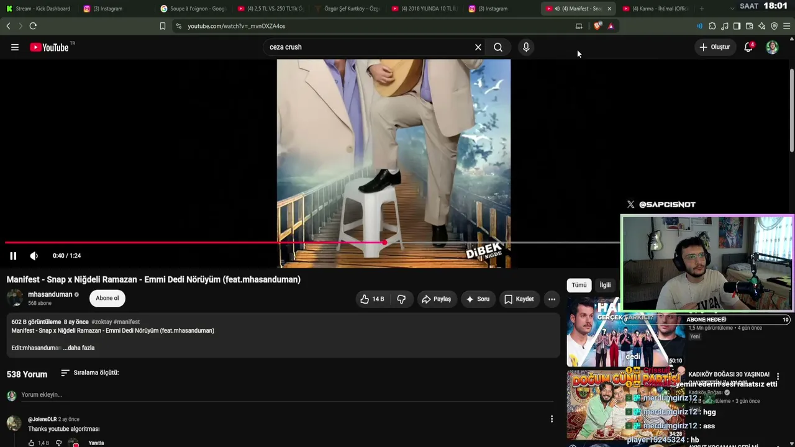Start voice search with the microphone
Viewport: 795px width, 447px height.
point(526,47)
